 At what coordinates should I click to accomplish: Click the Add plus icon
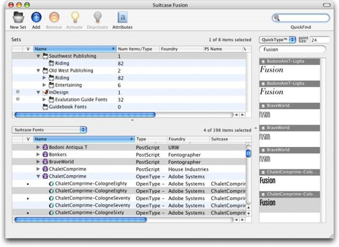click(x=36, y=17)
